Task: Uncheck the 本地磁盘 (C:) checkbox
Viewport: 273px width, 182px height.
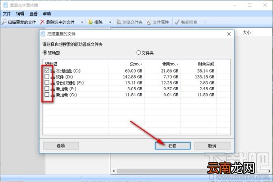Action: pyautogui.click(x=47, y=71)
